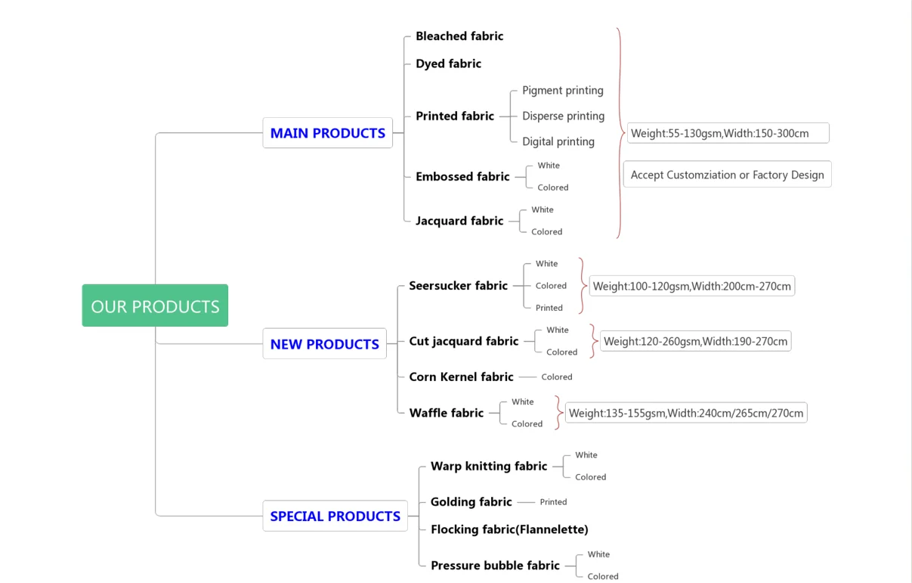Select the MAIN PRODUCTS branch node
Screen dimensions: 912x583
(x=327, y=133)
